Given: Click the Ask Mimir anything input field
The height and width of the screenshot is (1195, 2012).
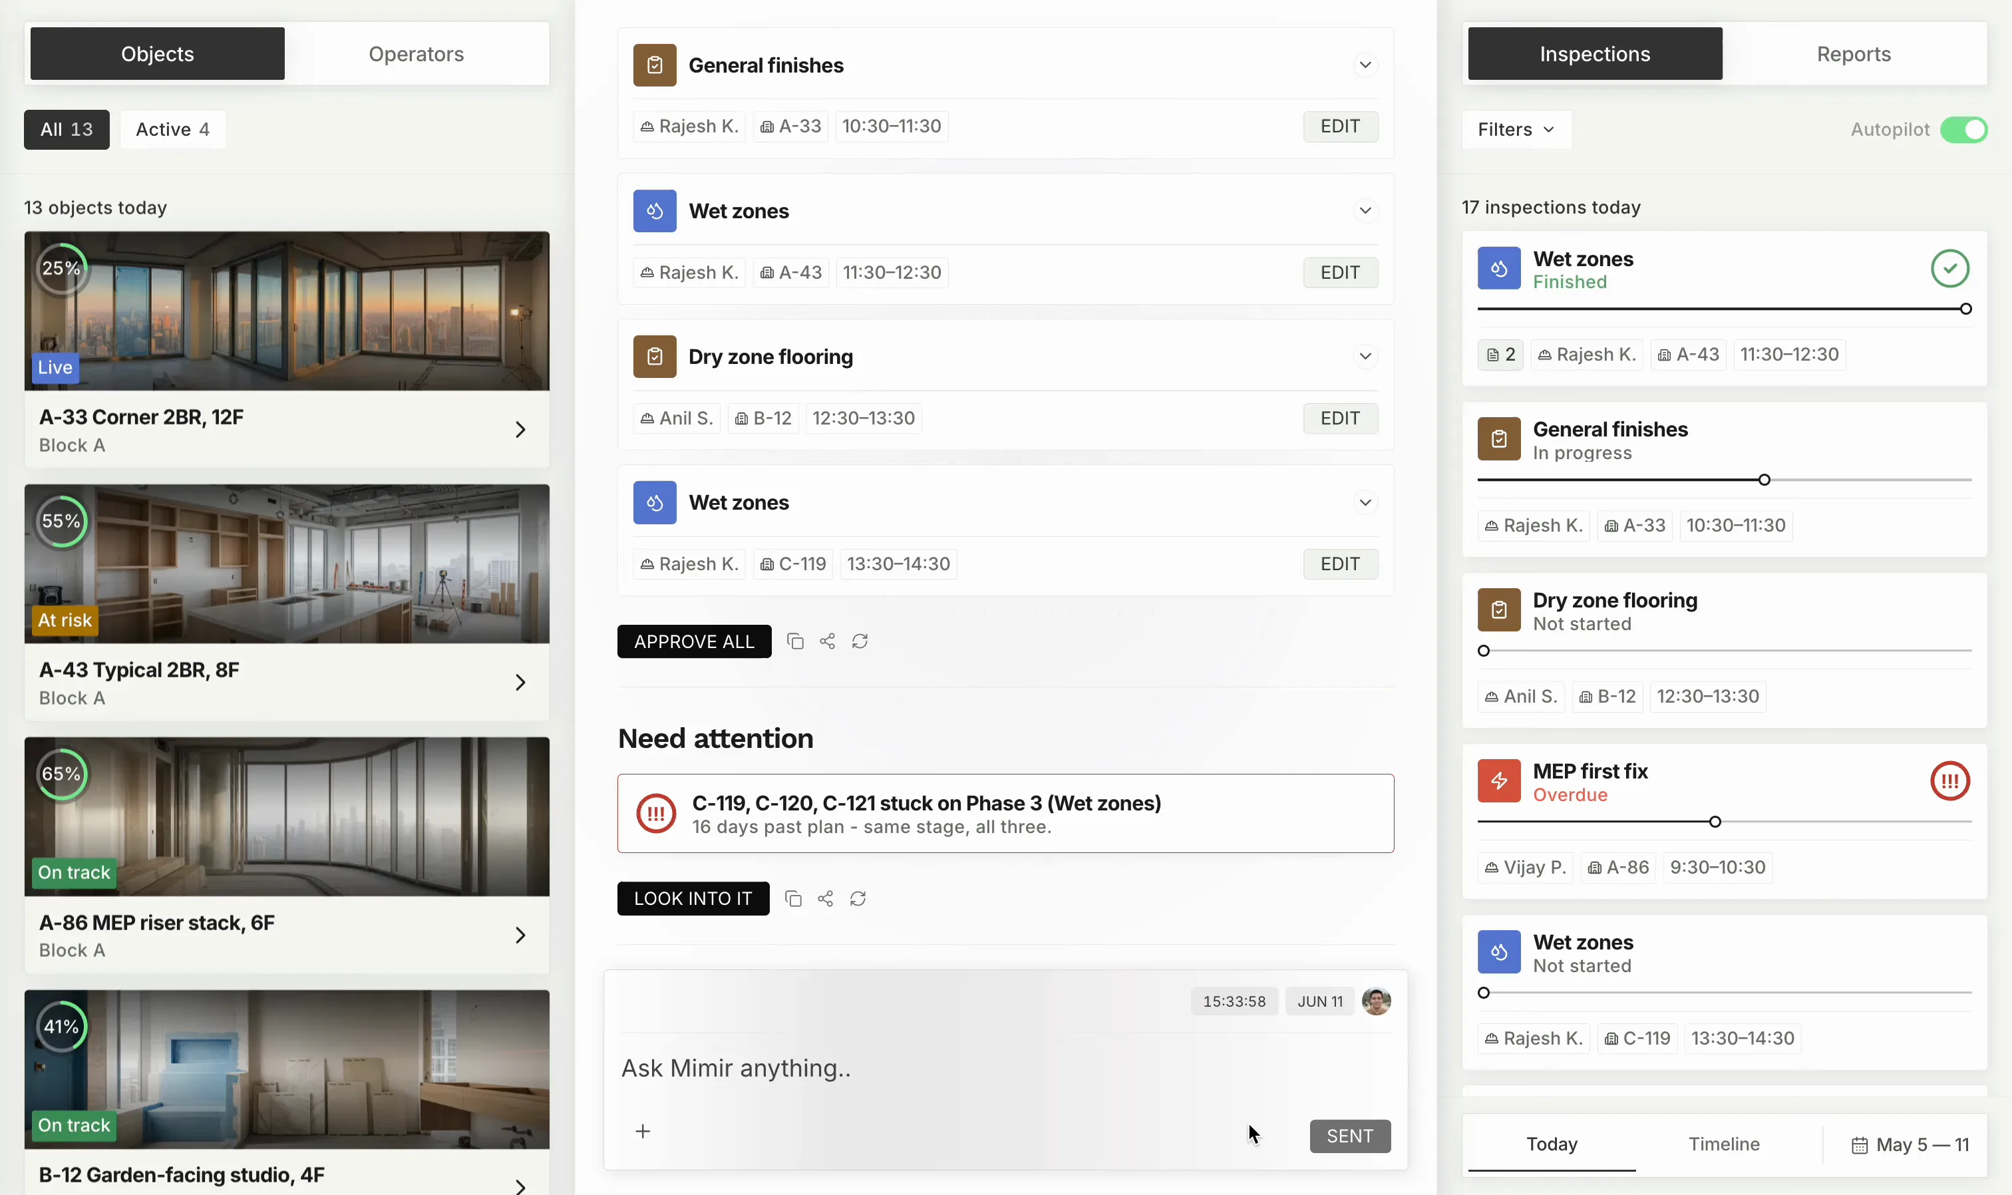Looking at the screenshot, I should pos(1005,1069).
